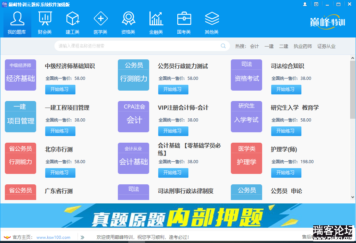
Task: Start practice for 公务员行政能力测试
Action: click(173, 89)
